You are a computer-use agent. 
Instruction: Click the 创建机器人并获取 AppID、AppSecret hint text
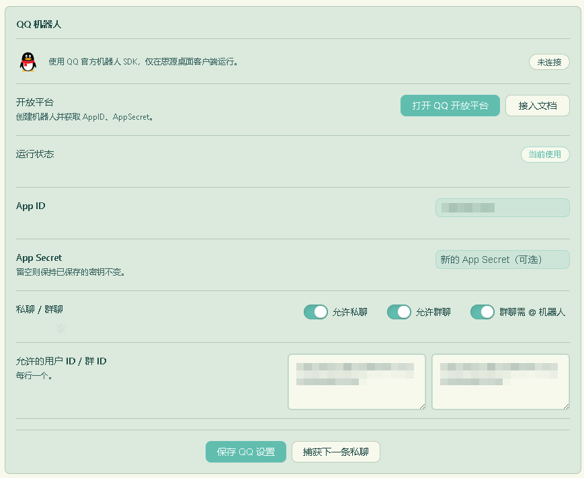click(x=84, y=117)
